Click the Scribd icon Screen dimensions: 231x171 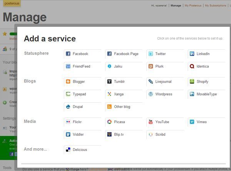point(151,134)
